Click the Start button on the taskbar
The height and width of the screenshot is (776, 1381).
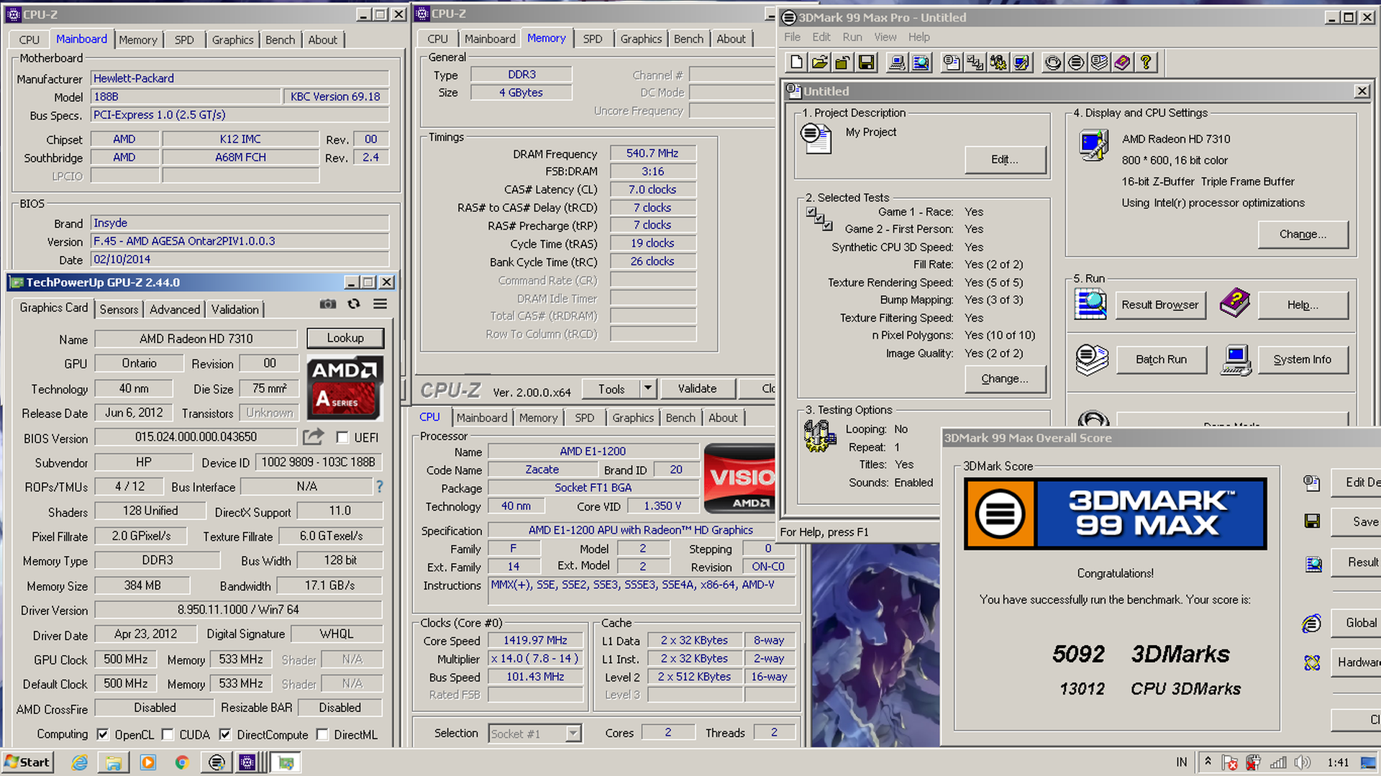pos(28,762)
